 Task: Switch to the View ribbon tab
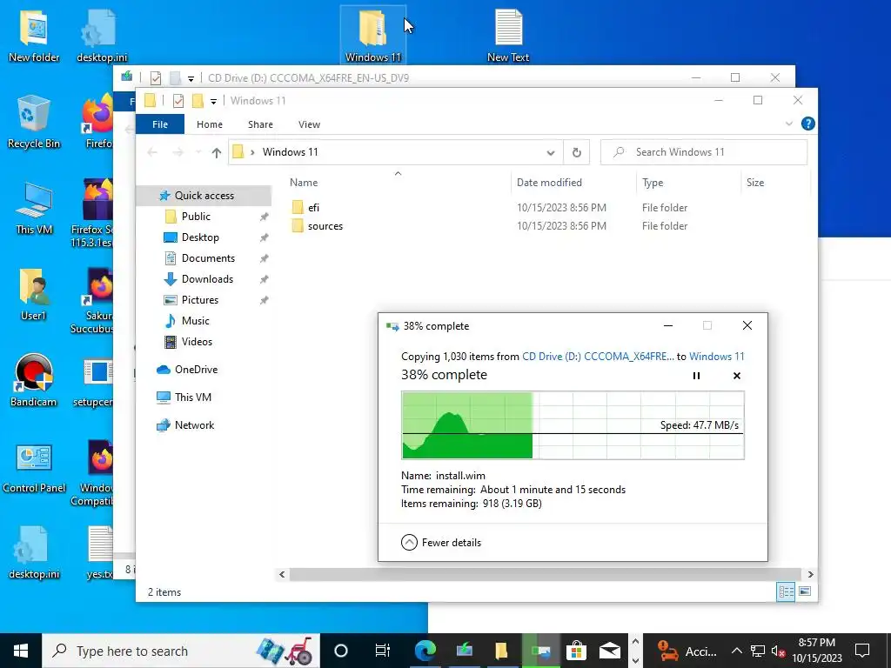coord(309,124)
